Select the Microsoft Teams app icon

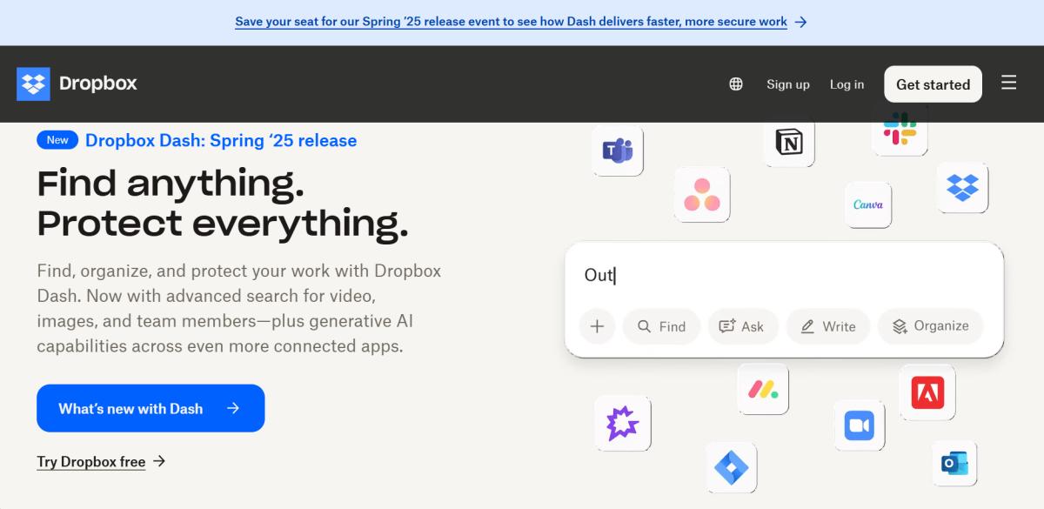pos(618,150)
